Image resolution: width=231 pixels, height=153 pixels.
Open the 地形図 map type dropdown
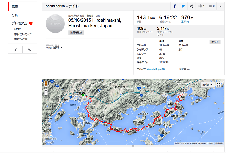[207, 85]
